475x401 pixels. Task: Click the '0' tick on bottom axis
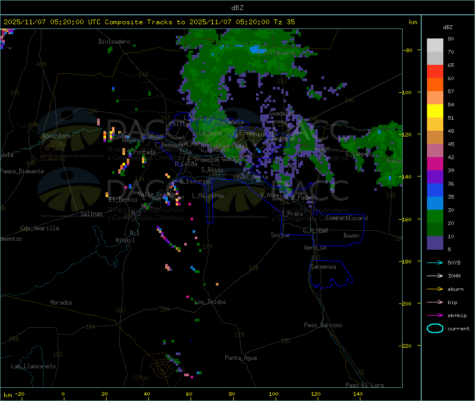63,394
